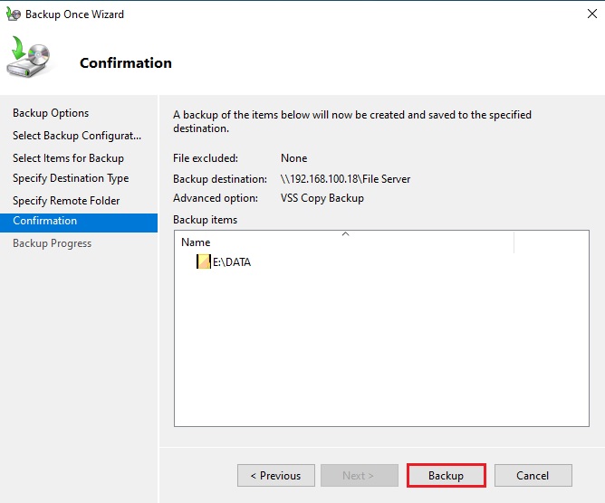Open the Select Backup Configuration step
Image resolution: width=605 pixels, height=503 pixels.
[x=77, y=136]
